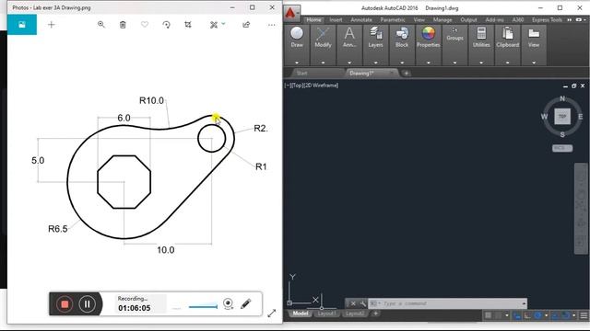The image size is (590, 331).
Task: Expand the Draw panel dropdown arrow
Action: [x=297, y=63]
